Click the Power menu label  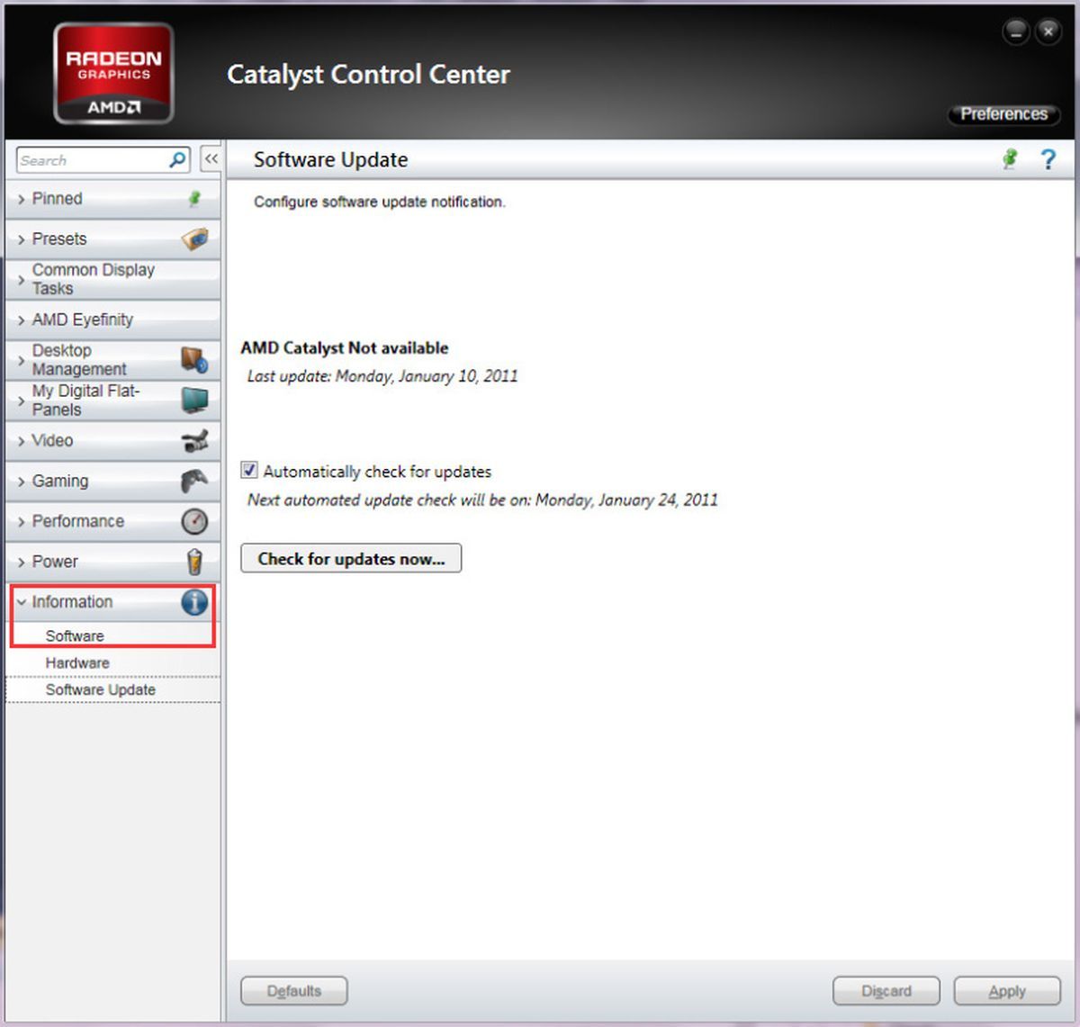pyautogui.click(x=55, y=562)
